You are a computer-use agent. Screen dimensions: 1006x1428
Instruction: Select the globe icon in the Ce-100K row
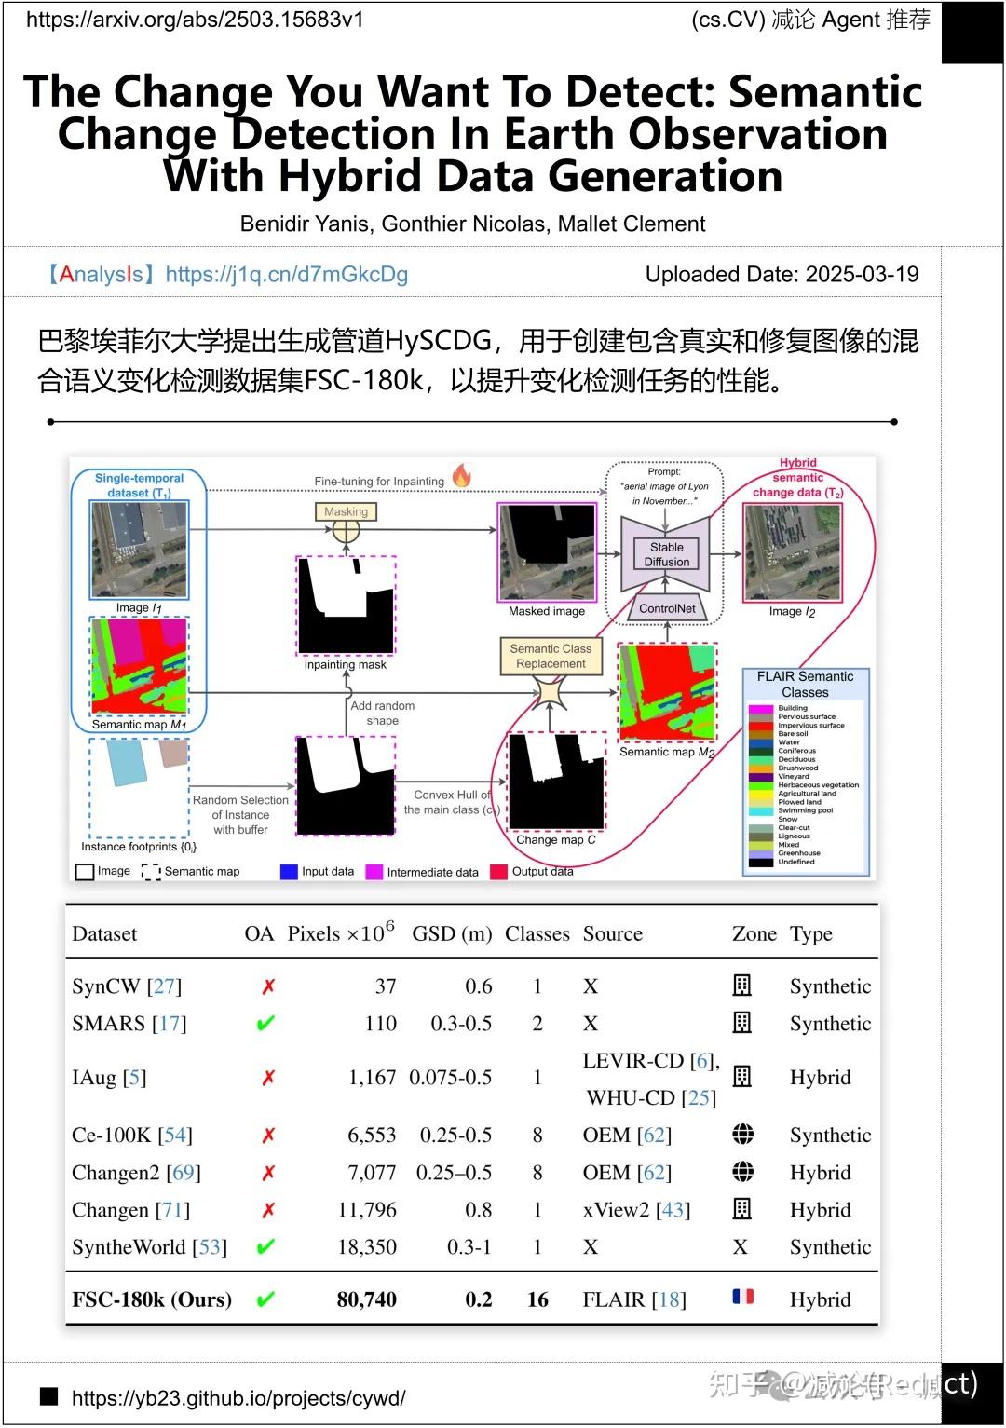coord(742,1135)
